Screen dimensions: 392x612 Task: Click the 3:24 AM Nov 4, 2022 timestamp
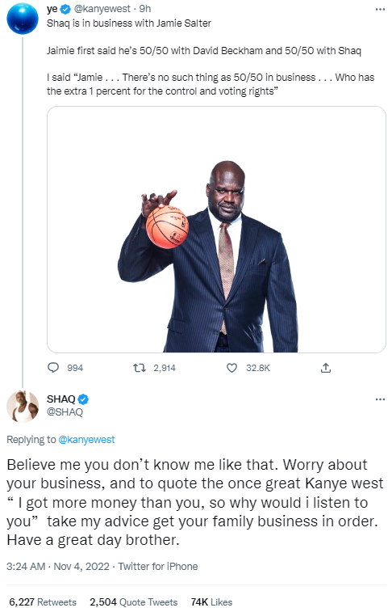tap(58, 567)
